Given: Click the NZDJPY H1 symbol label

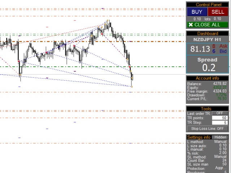Looking at the screenshot, I should 207,40.
